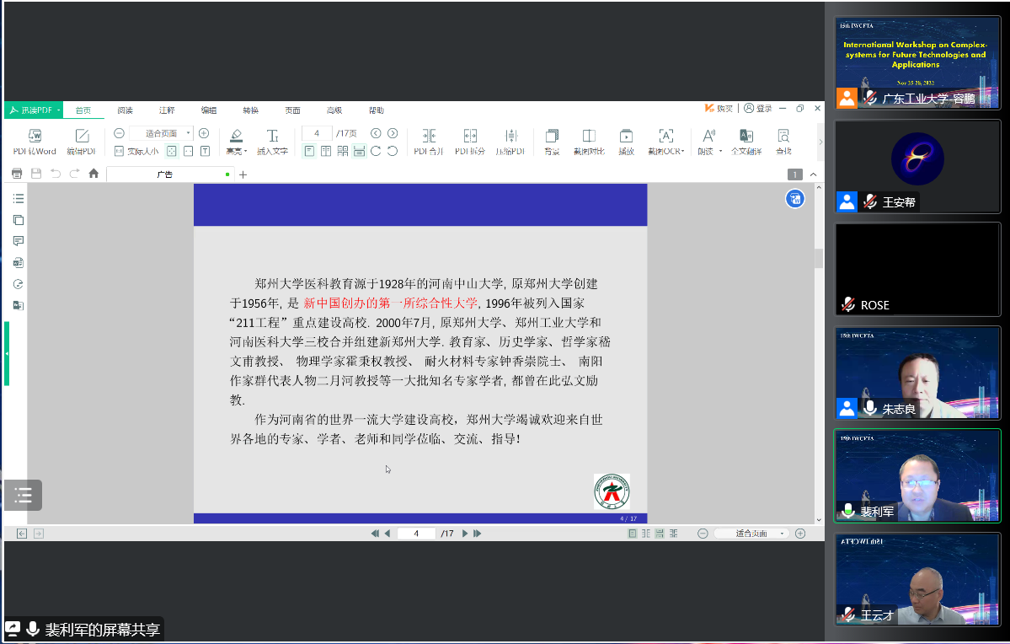Viewport: 1010px width, 644px height.
Task: Toggle fit-page view mode icon
Action: [171, 151]
